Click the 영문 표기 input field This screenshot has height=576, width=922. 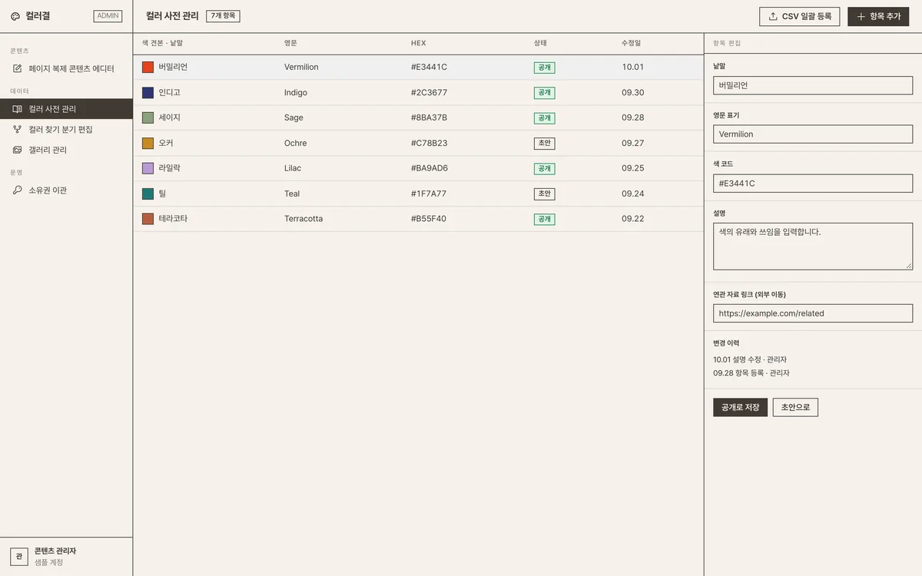(813, 134)
